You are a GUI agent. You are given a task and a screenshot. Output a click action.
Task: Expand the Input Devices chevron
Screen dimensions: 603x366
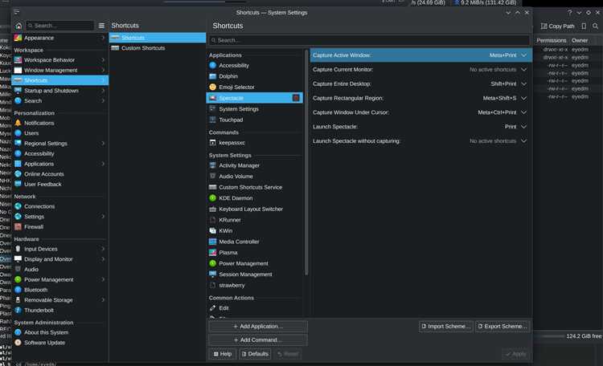click(103, 249)
